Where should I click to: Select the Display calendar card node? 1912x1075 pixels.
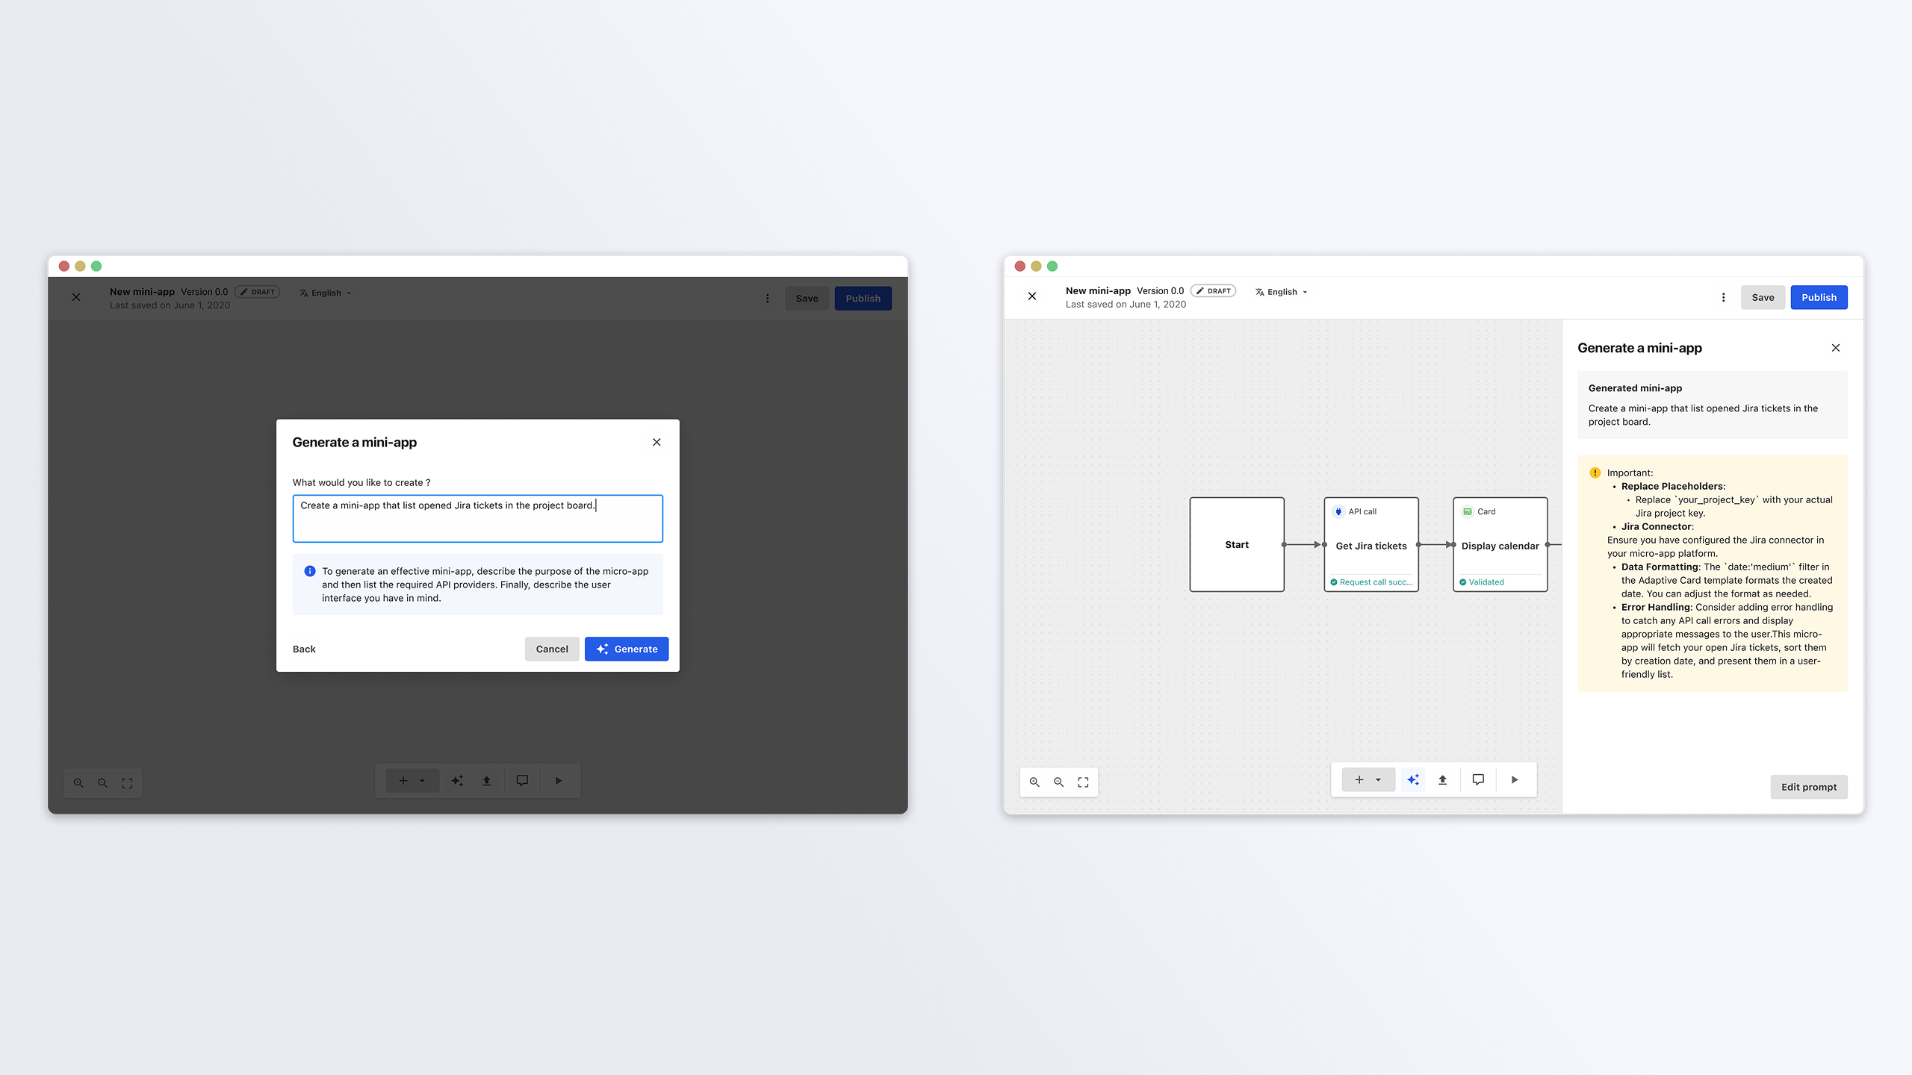pyautogui.click(x=1500, y=545)
